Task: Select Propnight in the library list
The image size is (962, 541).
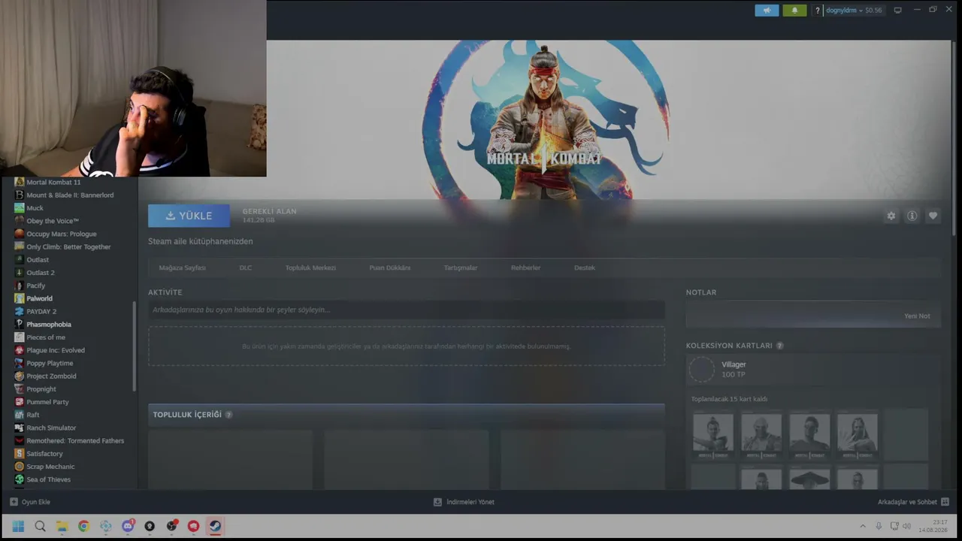Action: 41,389
